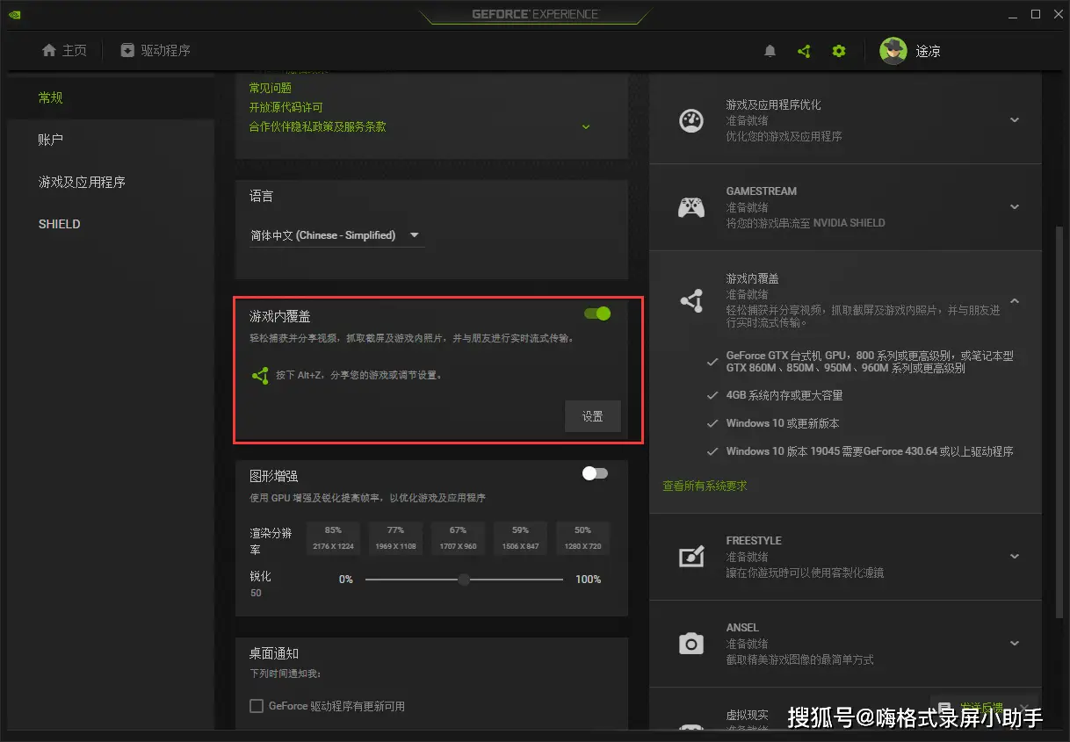Open the 常见问题 link

click(271, 88)
